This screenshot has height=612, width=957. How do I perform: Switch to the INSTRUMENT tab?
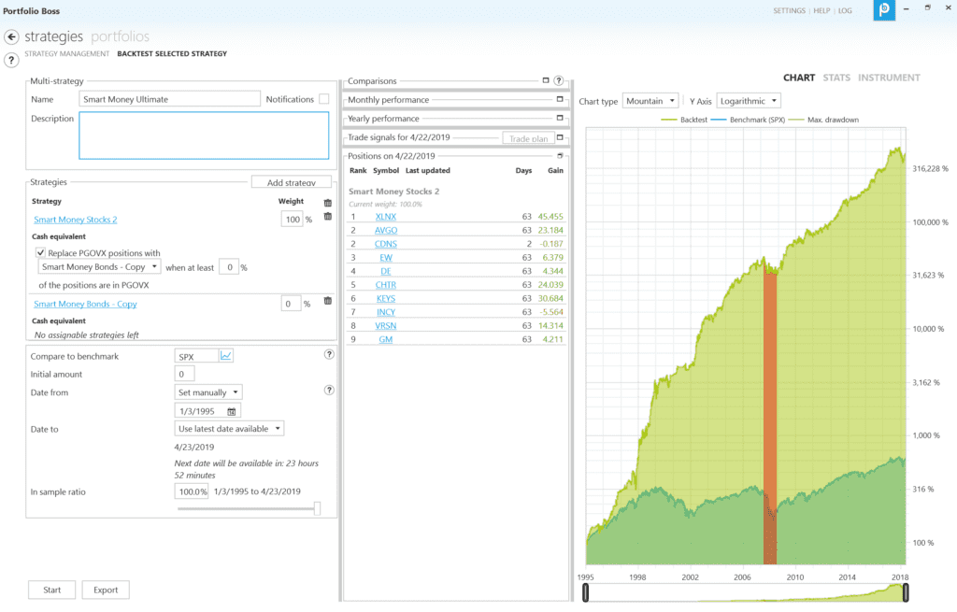[x=889, y=78]
